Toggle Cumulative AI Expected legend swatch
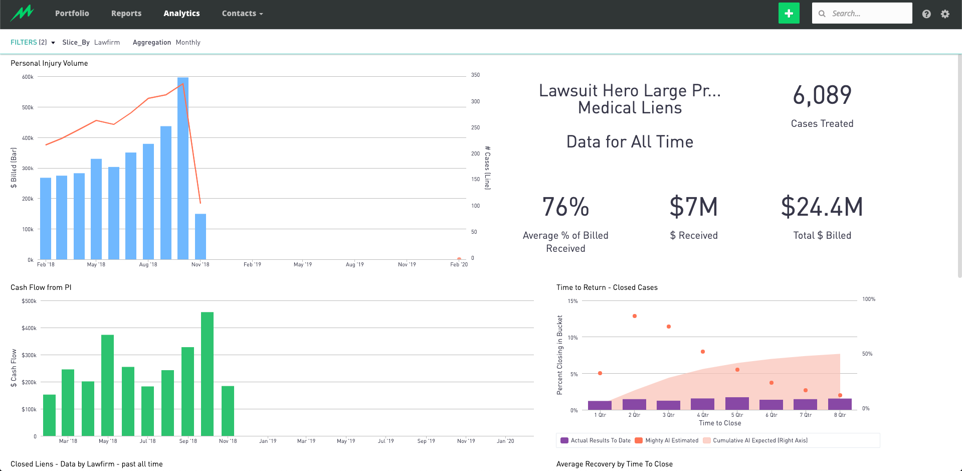The width and height of the screenshot is (962, 471). tap(707, 440)
